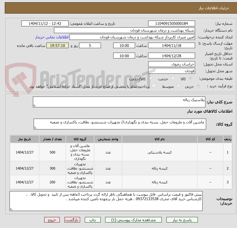This screenshot has height=228, width=237.
Task: Click the چاپ print button
Action: pyautogui.click(x=93, y=220)
